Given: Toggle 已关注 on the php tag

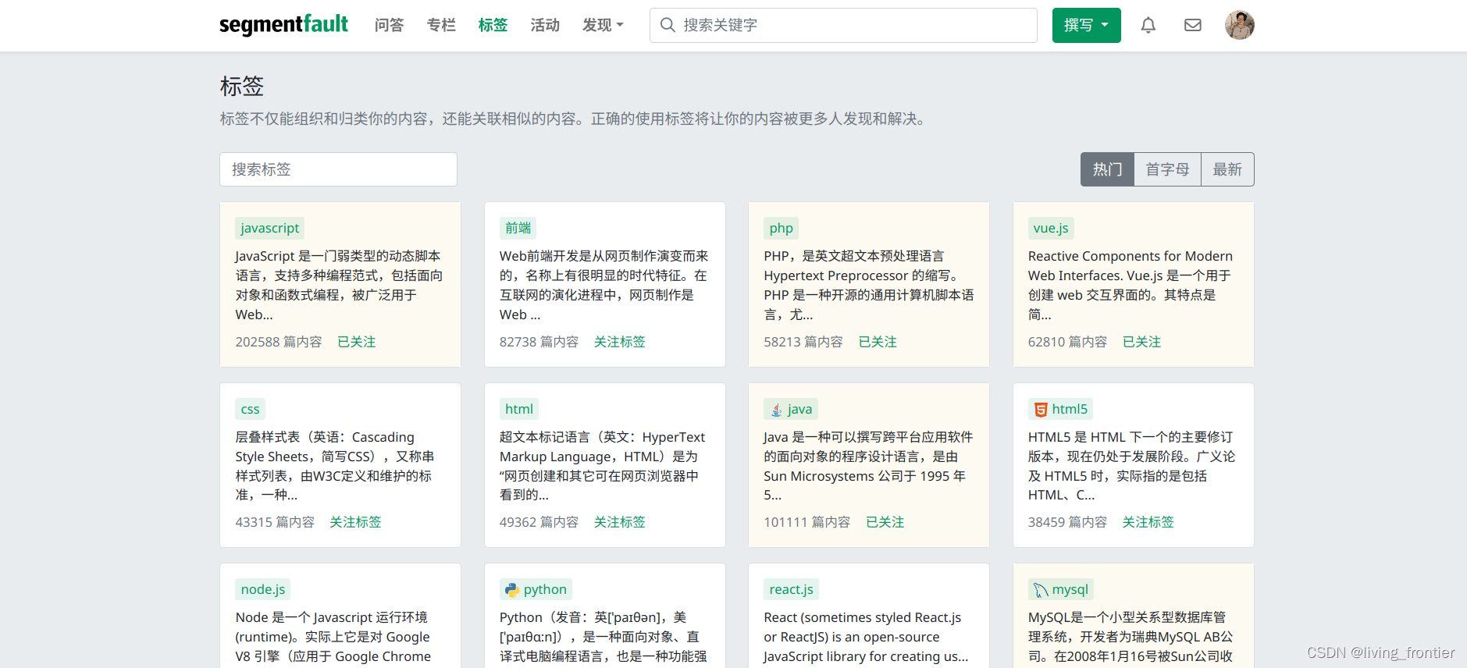Looking at the screenshot, I should [x=878, y=342].
